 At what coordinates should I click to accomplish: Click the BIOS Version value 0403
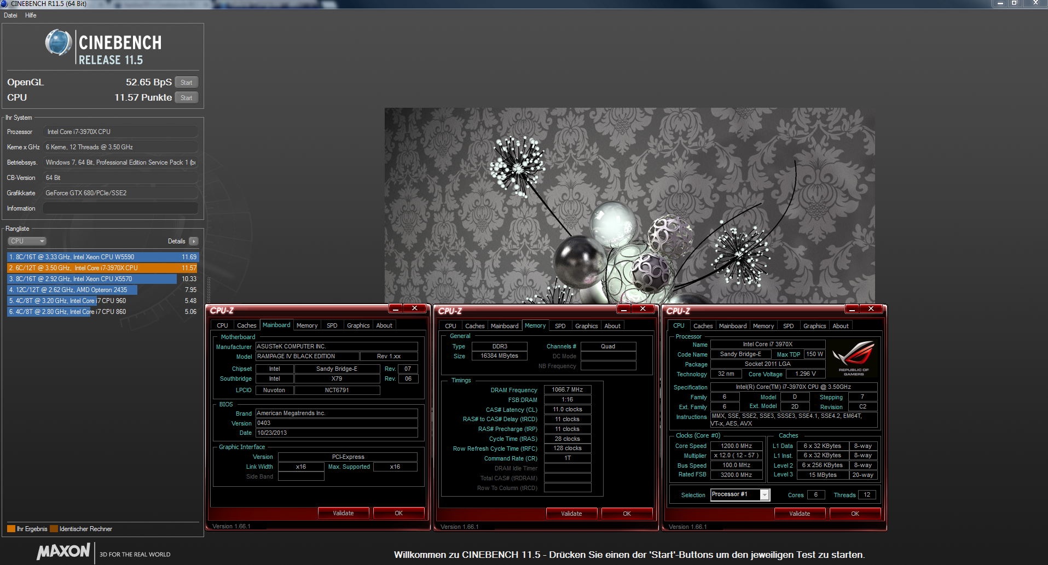pyautogui.click(x=337, y=423)
